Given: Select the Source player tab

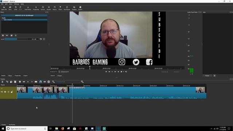Looking at the screenshot, I should (52, 76).
